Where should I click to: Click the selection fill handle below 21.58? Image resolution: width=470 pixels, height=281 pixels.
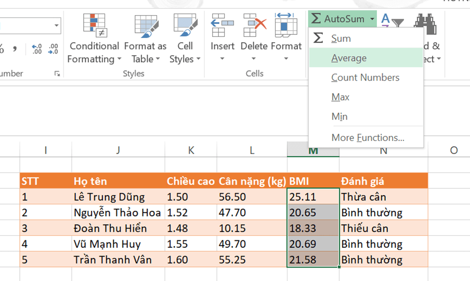(339, 266)
